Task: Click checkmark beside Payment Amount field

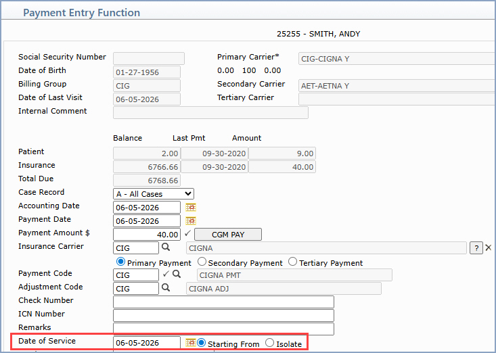Action: click(x=188, y=233)
